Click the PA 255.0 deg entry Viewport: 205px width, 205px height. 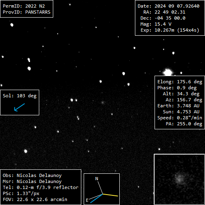(184, 124)
